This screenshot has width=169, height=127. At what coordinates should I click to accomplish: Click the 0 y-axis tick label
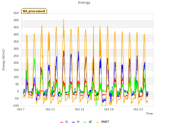point(18,91)
